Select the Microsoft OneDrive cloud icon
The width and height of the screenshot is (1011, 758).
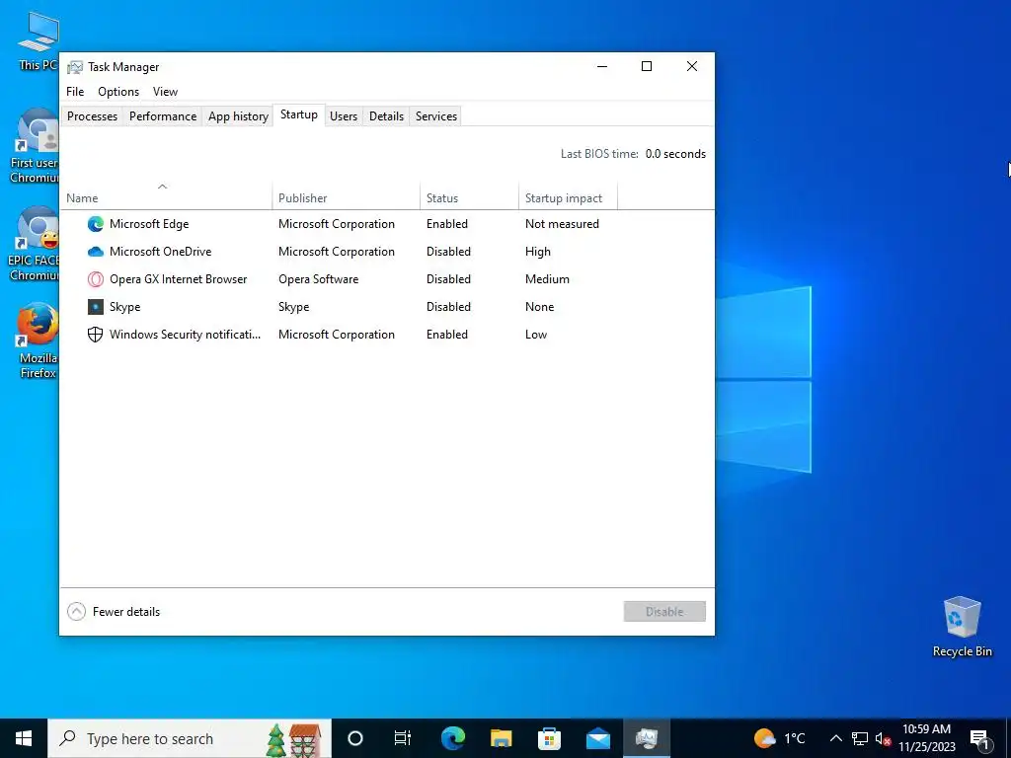(96, 252)
